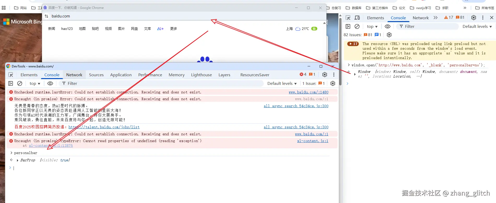The width and height of the screenshot is (496, 203).
Task: Open 'top' context dropdown in right DevTools
Action: (x=372, y=26)
